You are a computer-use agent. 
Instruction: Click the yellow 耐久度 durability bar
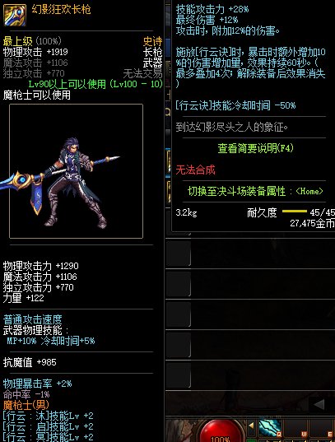pos(294,212)
